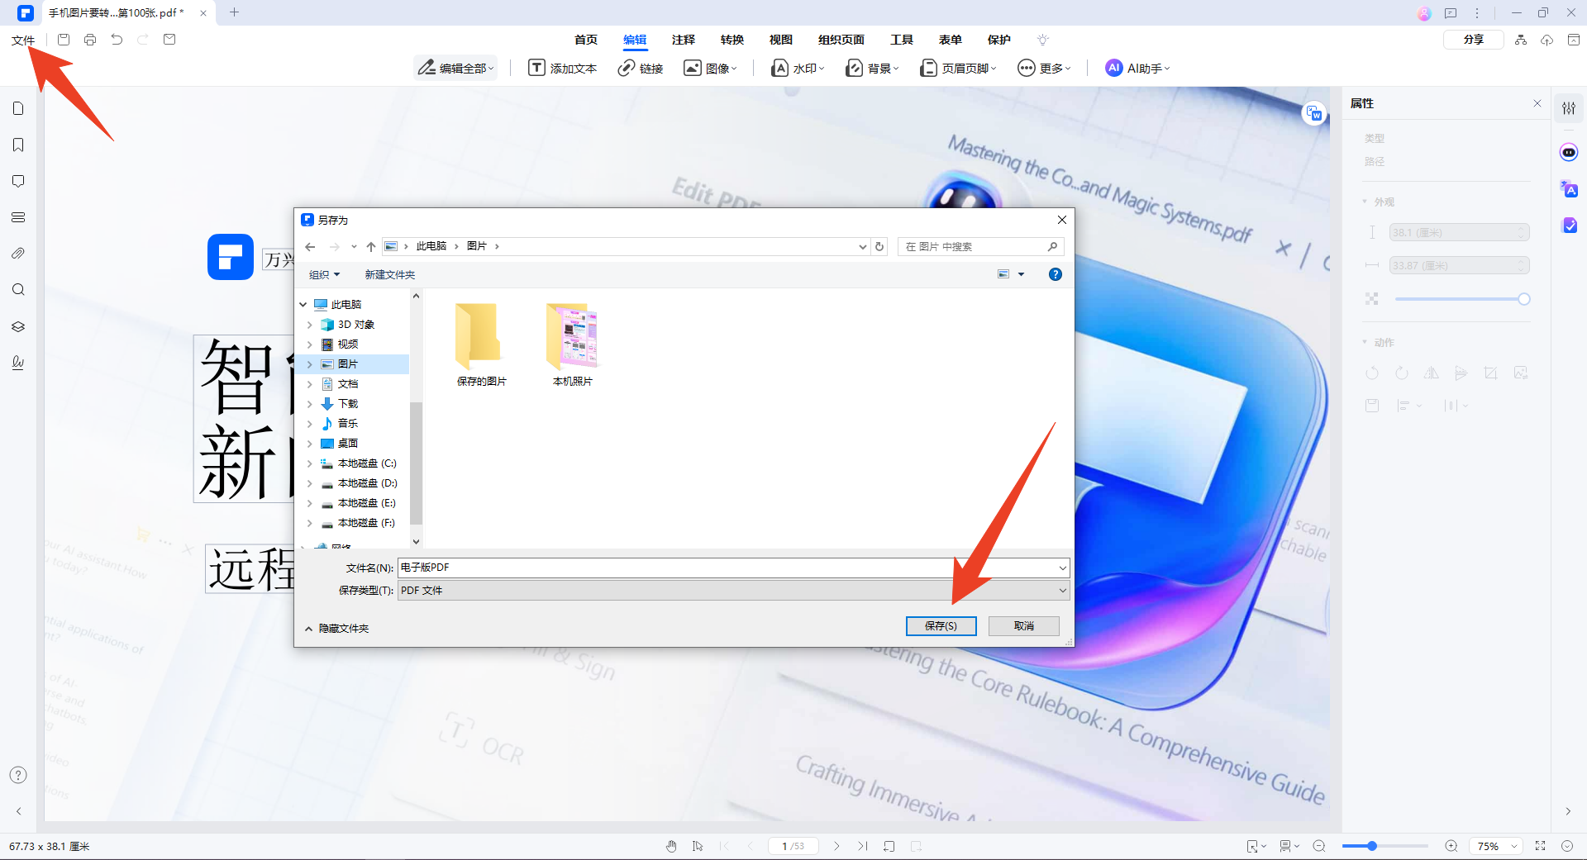Image resolution: width=1587 pixels, height=860 pixels.
Task: Open the 更多 tools menu
Action: coord(1044,68)
